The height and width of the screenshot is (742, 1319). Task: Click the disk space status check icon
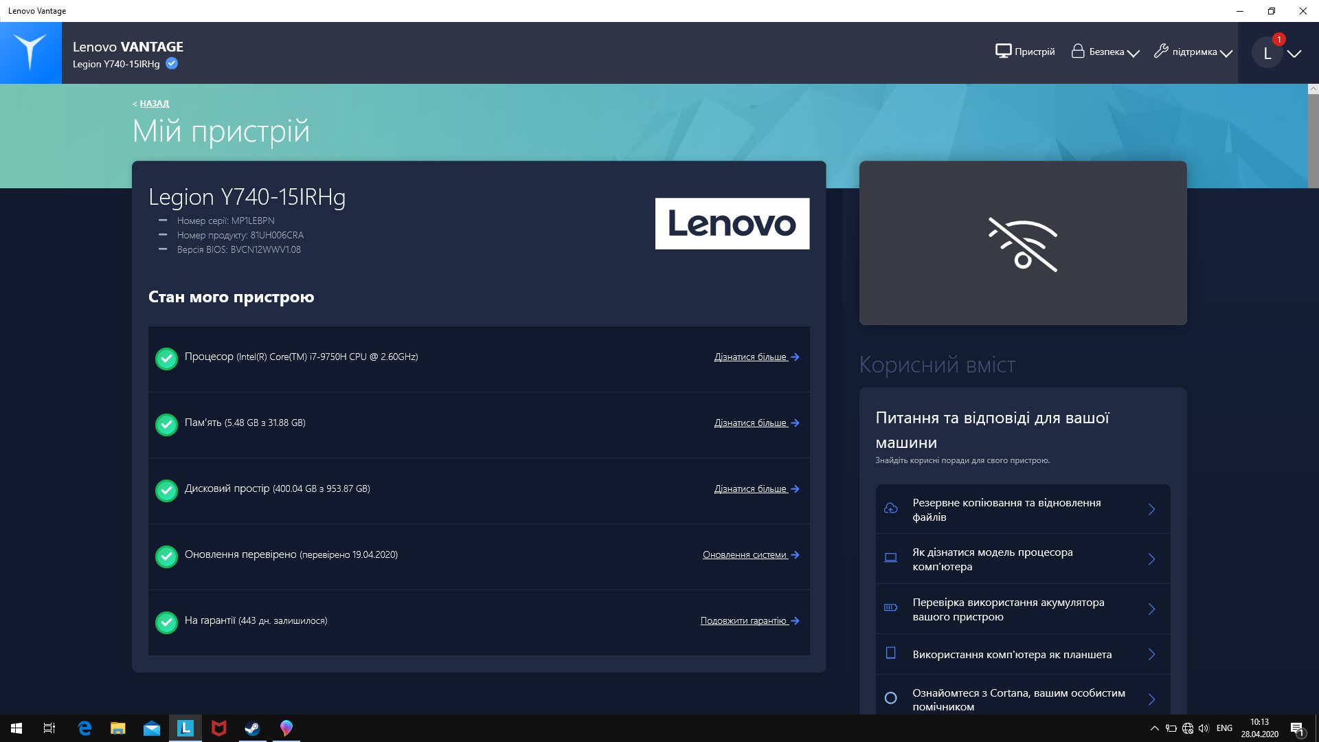[x=166, y=491]
